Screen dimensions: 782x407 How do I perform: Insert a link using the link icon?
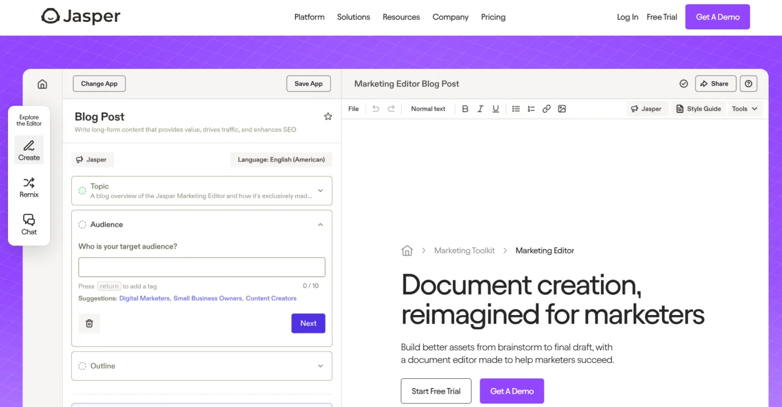(546, 109)
